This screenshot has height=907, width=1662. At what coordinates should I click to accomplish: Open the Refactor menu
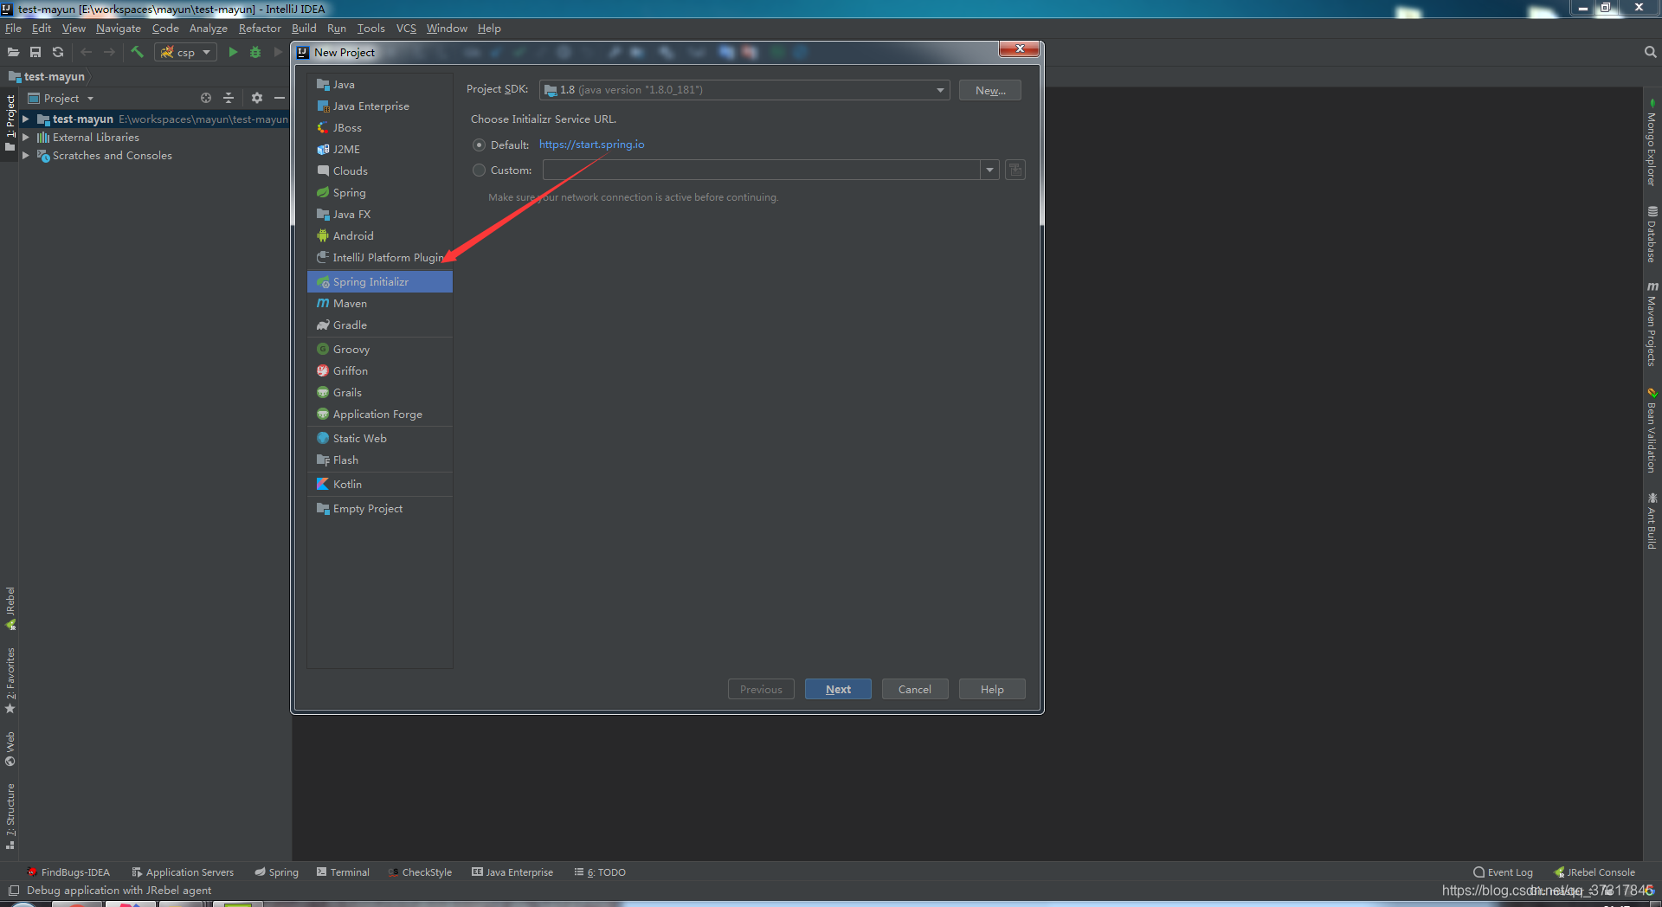coord(260,28)
